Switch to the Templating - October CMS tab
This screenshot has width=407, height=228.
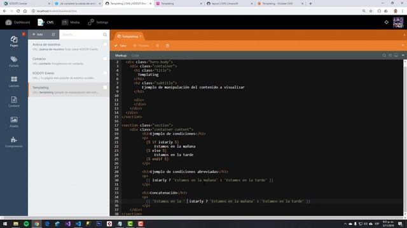[x=280, y=4]
